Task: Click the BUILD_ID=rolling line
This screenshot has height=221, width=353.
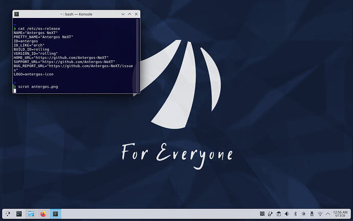Action: (31, 49)
